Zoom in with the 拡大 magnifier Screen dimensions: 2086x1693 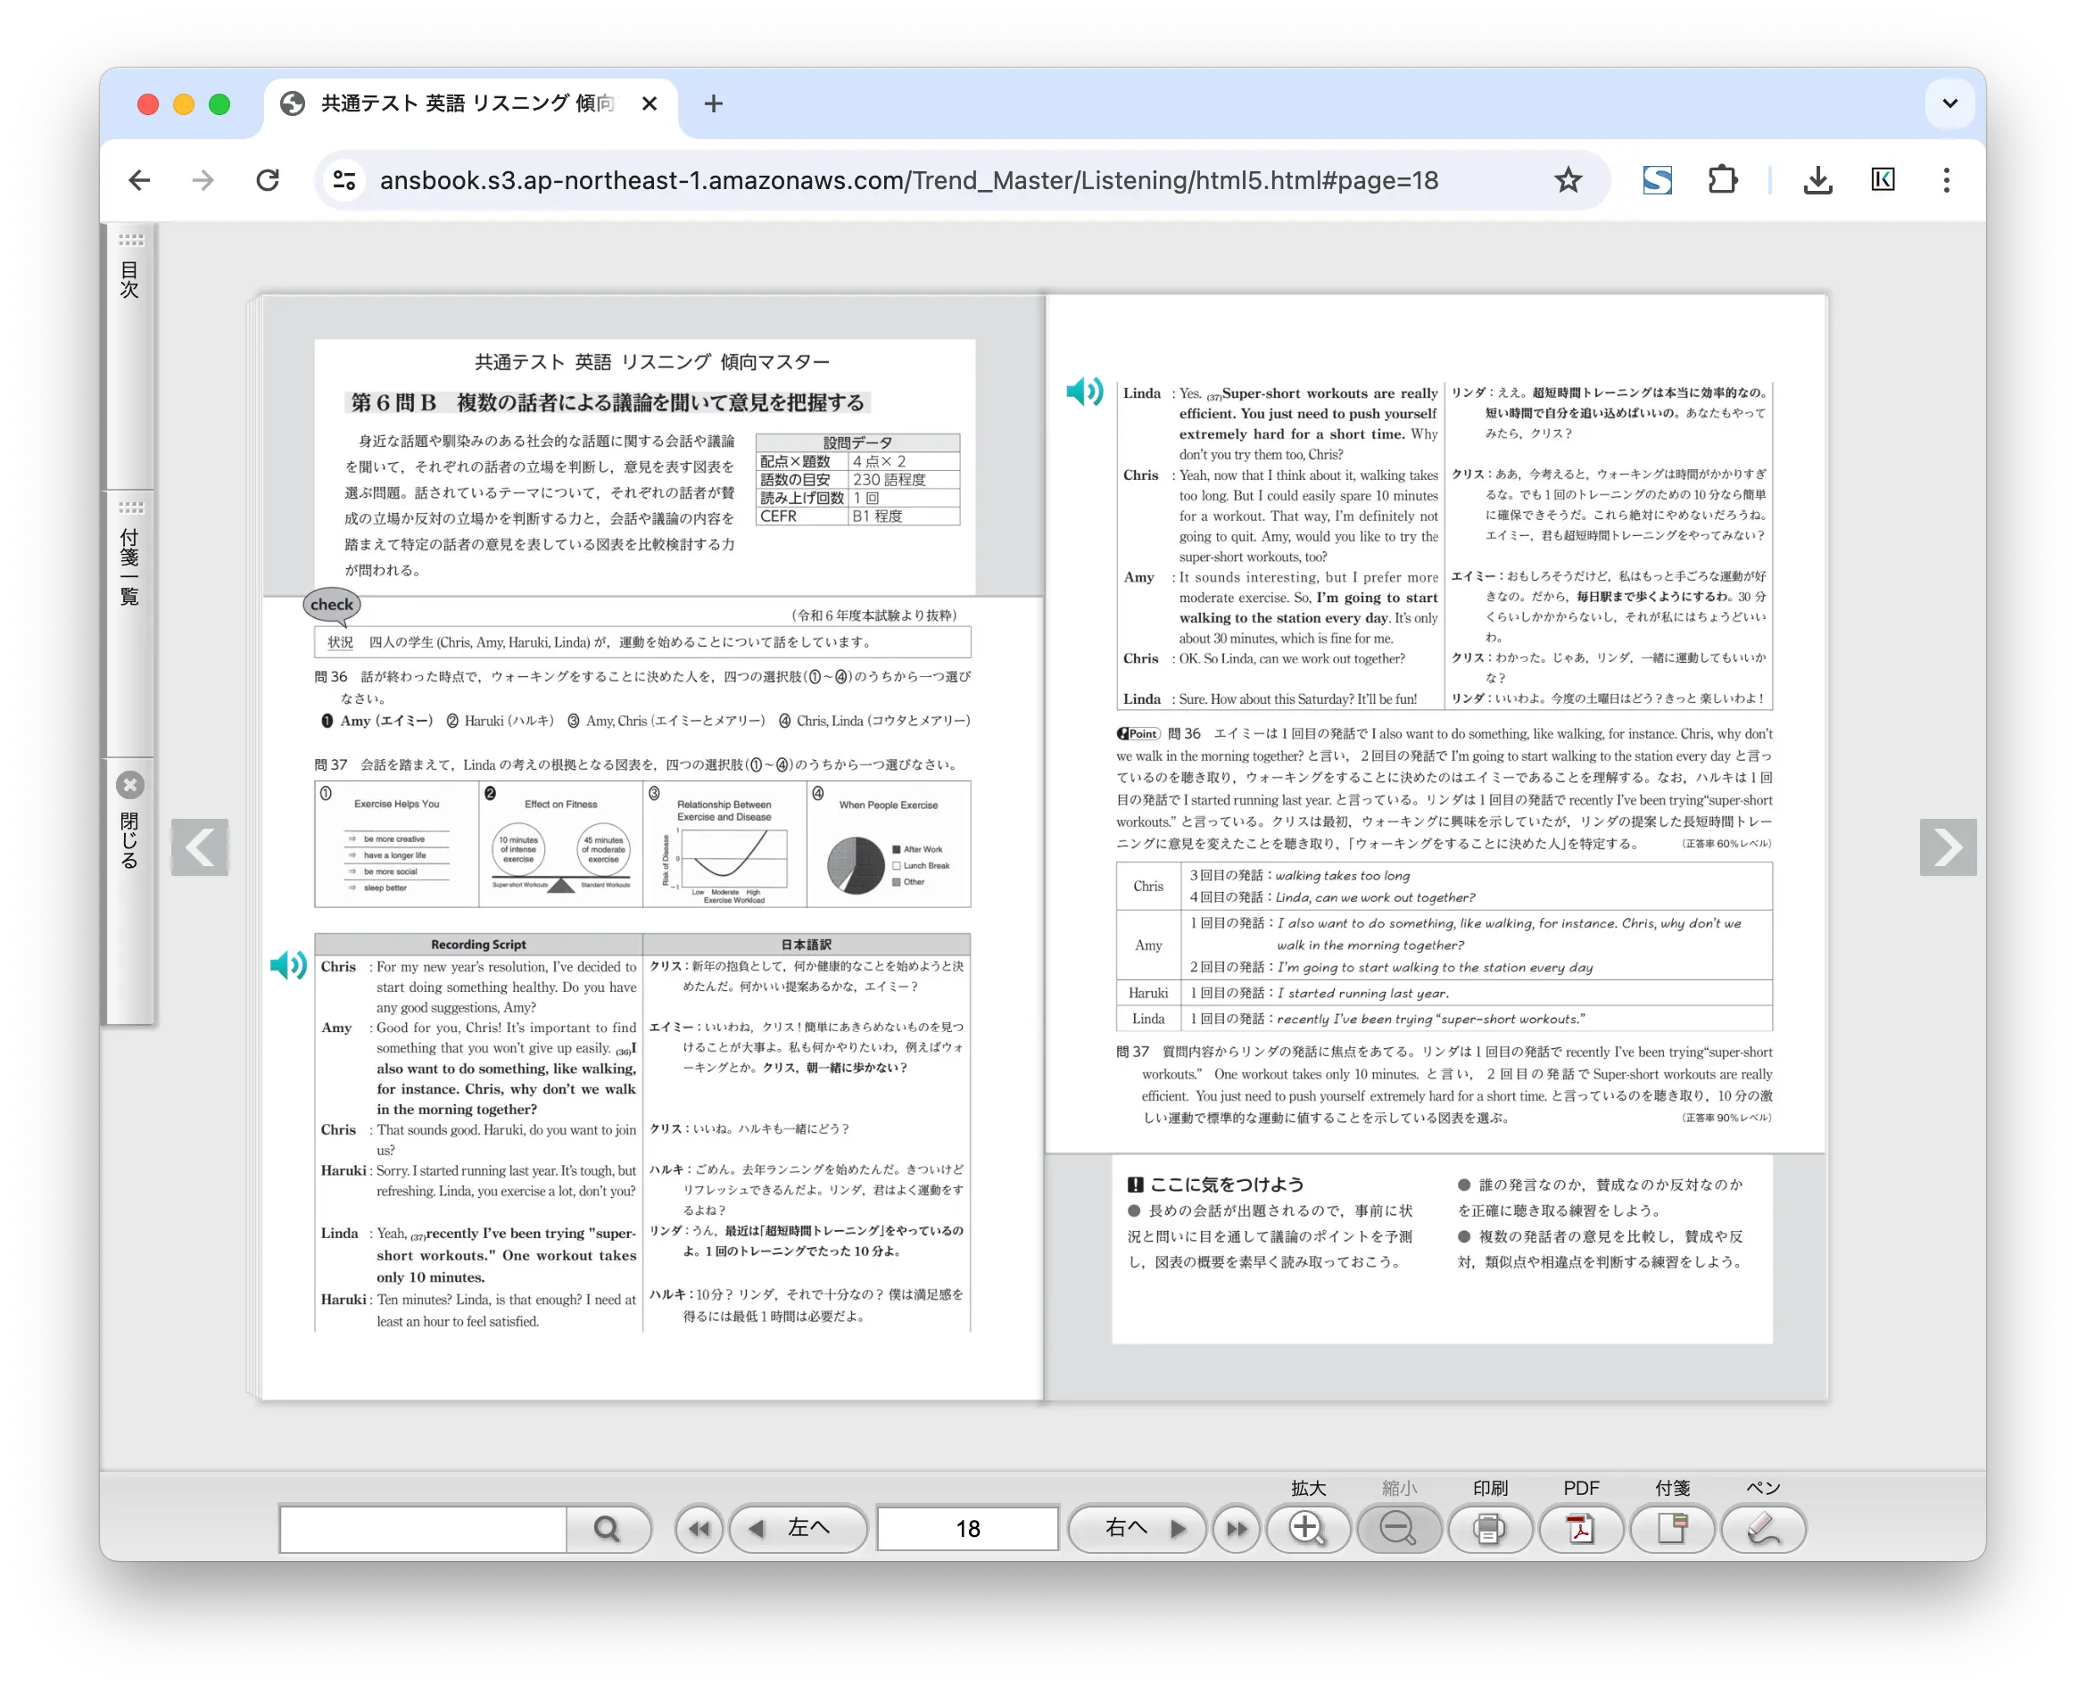[x=1308, y=1527]
